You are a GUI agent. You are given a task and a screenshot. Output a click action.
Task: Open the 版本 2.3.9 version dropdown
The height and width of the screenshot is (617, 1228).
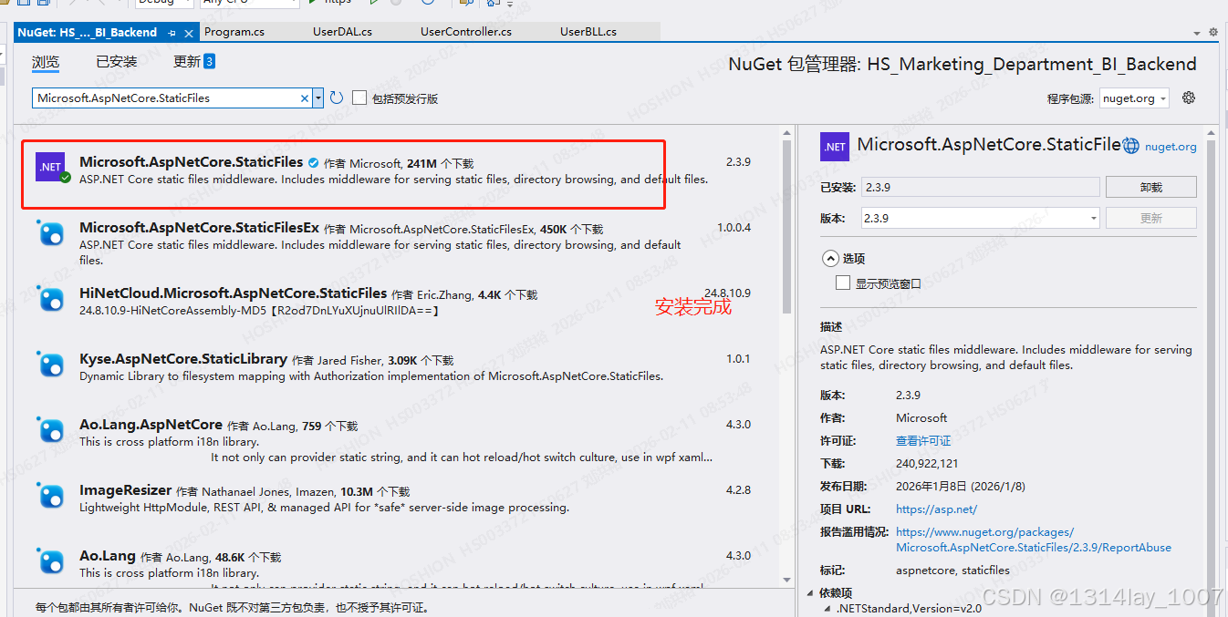tap(979, 219)
